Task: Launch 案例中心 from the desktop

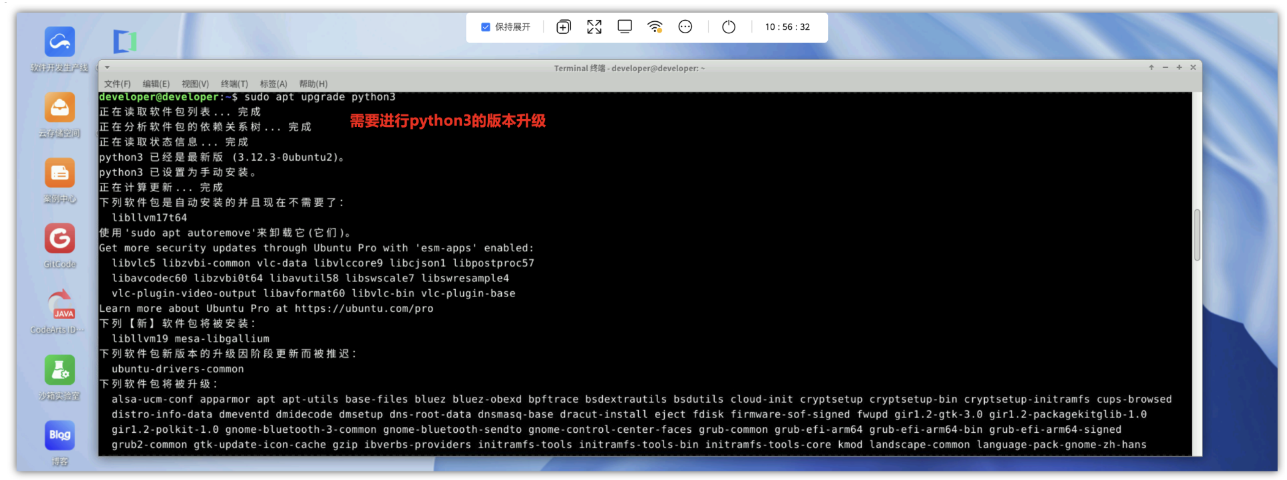Action: (59, 173)
